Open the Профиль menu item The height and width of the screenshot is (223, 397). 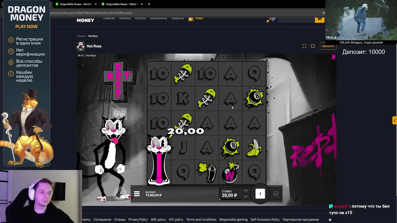click(x=177, y=18)
